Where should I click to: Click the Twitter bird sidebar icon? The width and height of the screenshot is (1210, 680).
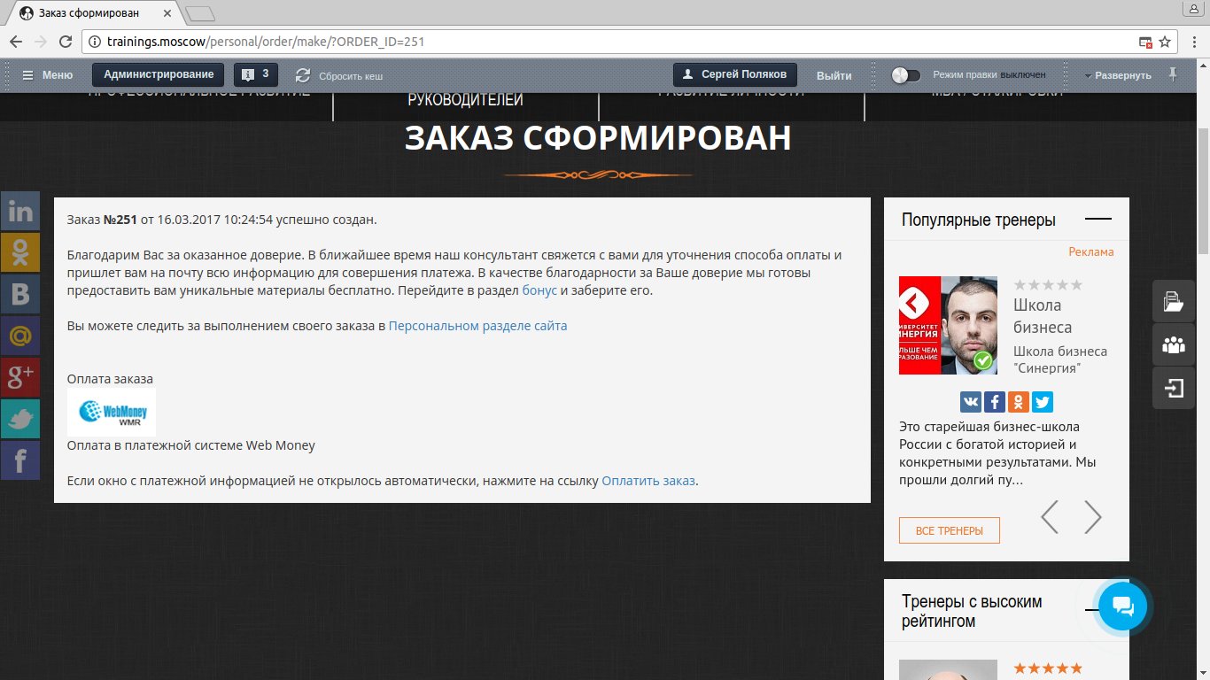[19, 420]
